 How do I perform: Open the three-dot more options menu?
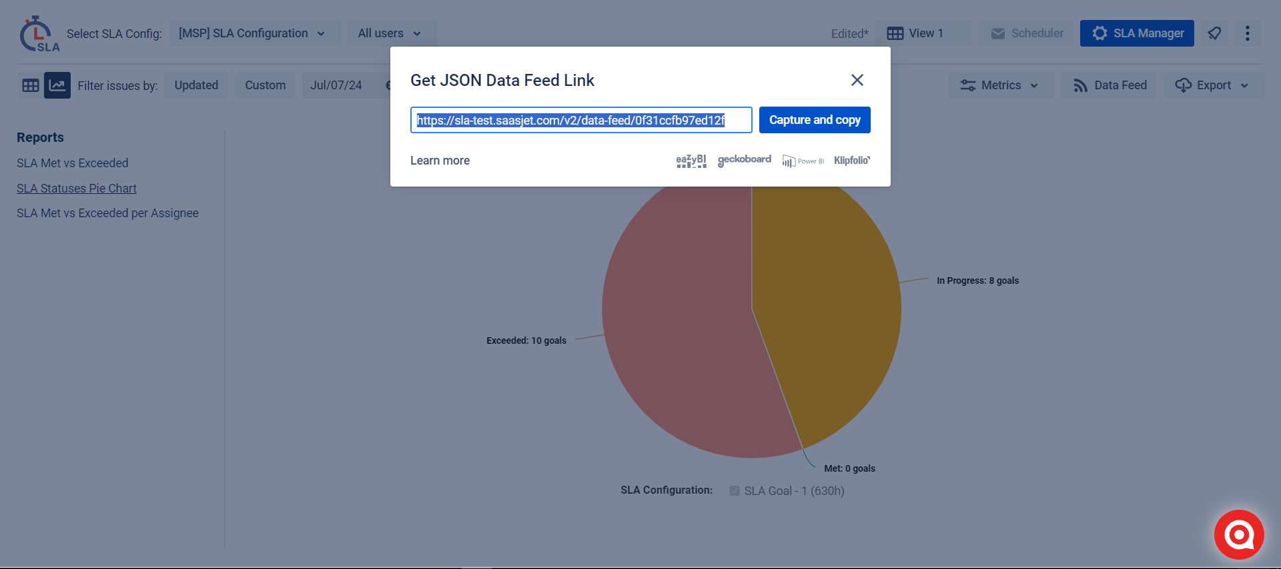[x=1247, y=33]
